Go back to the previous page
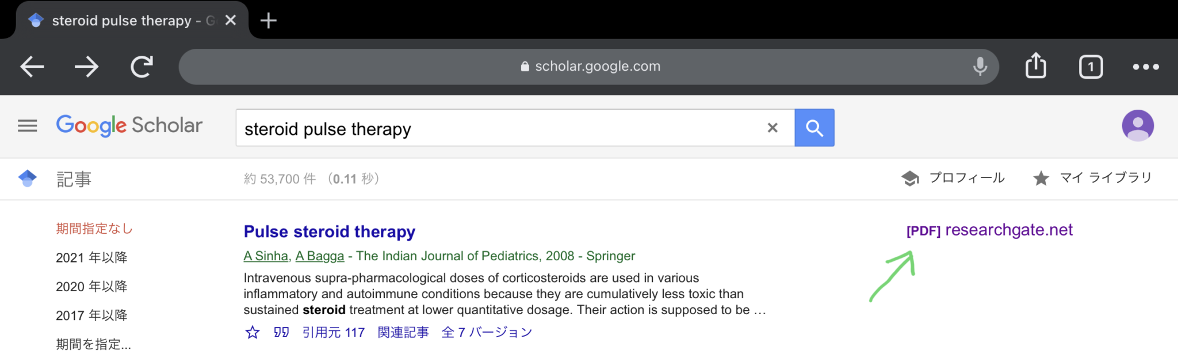The height and width of the screenshot is (355, 1178). [32, 67]
